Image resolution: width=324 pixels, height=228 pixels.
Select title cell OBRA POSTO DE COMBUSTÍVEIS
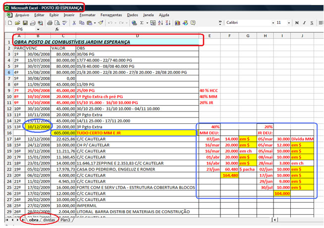click(106, 42)
